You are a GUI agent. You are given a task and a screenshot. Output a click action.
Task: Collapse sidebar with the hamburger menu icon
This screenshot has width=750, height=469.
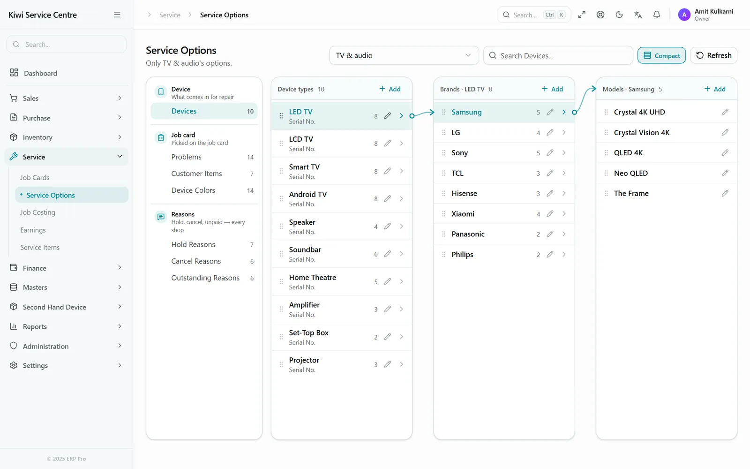(117, 15)
